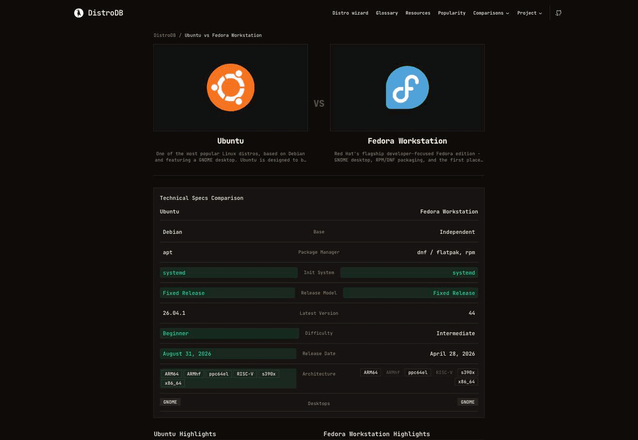Click the DistroDB penguin logo icon
This screenshot has height=440, width=638.
tap(79, 13)
